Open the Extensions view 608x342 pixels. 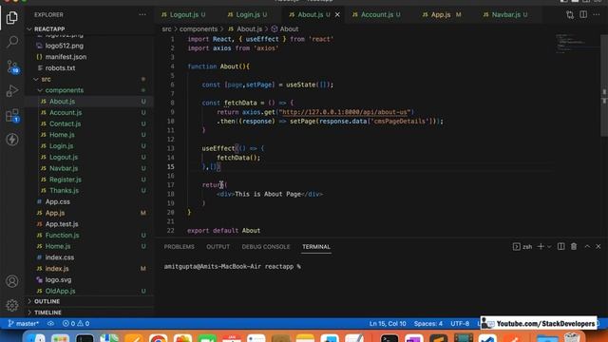12,116
